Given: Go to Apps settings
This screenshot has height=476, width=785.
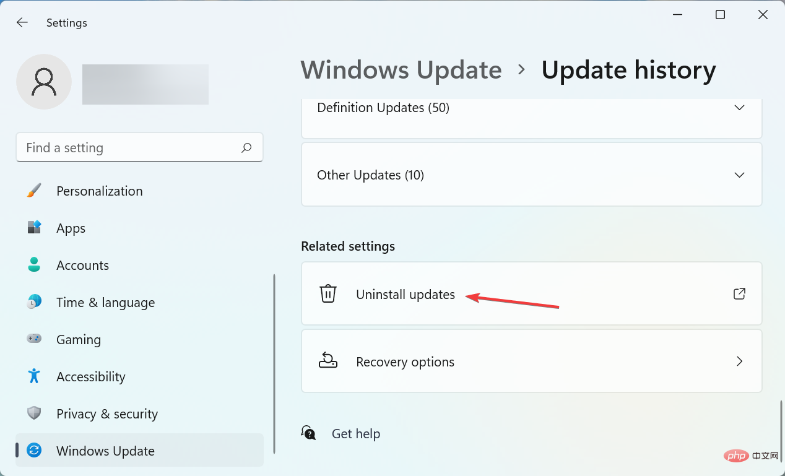Looking at the screenshot, I should coord(140,228).
